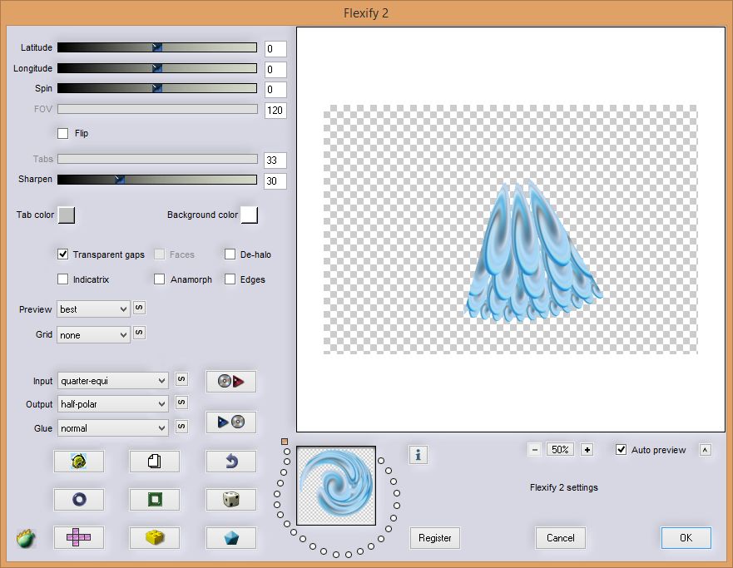Click the blue pentagon polyhedron button
This screenshot has height=568, width=733.
[231, 538]
